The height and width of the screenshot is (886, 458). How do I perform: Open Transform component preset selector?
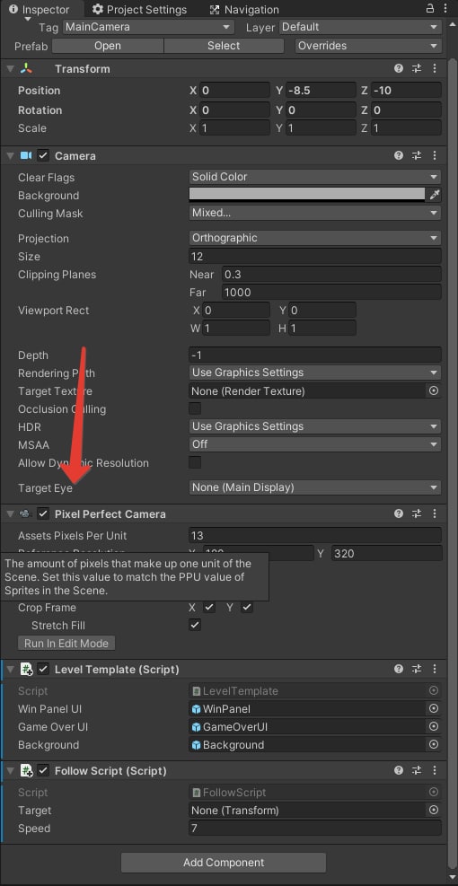point(417,68)
